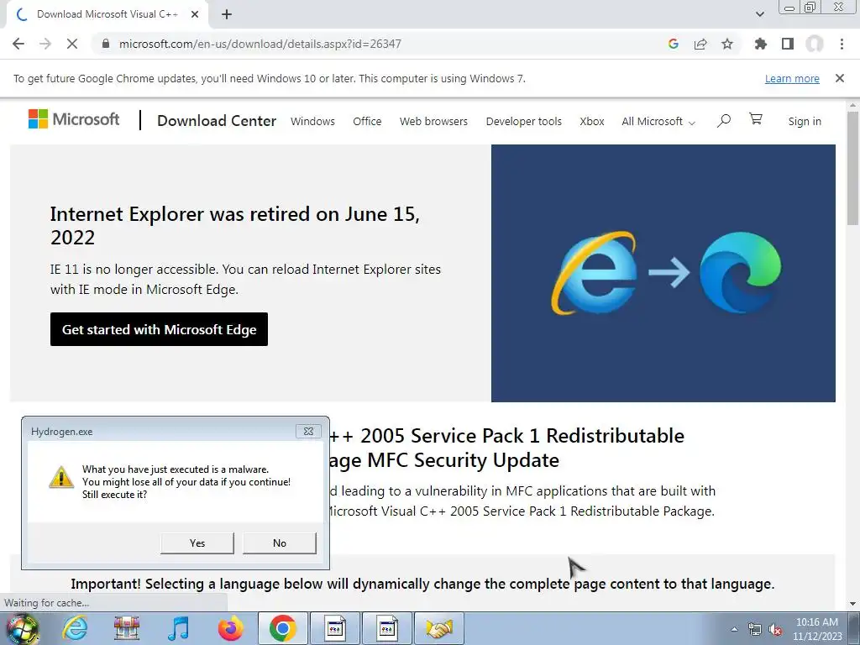Open the Windows Start orb

[22, 628]
